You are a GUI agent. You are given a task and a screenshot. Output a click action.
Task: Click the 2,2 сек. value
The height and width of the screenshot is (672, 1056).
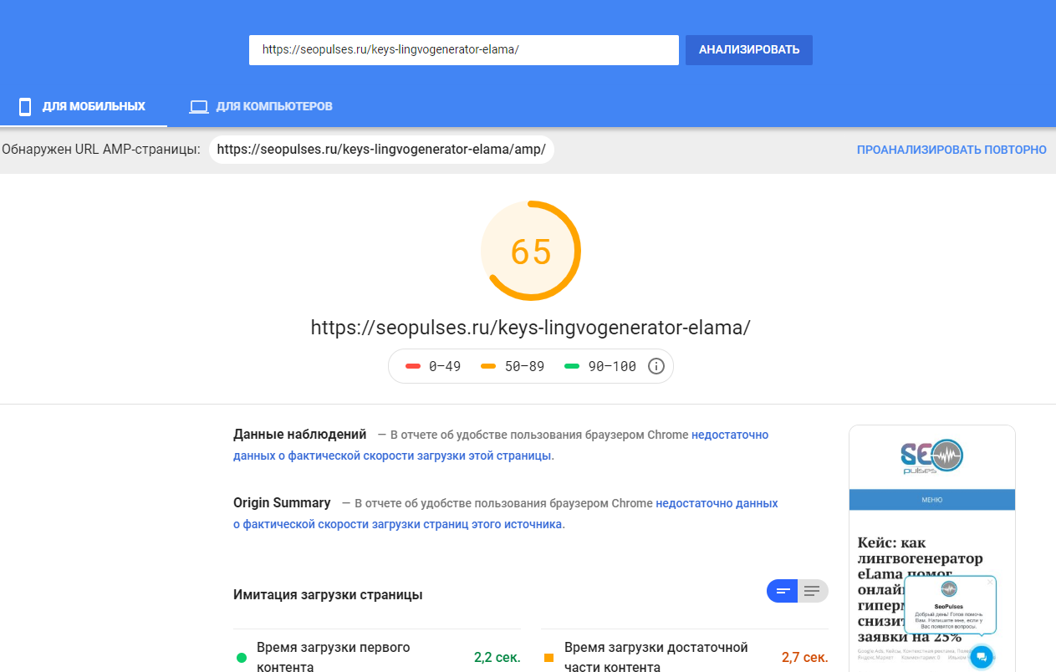497,658
